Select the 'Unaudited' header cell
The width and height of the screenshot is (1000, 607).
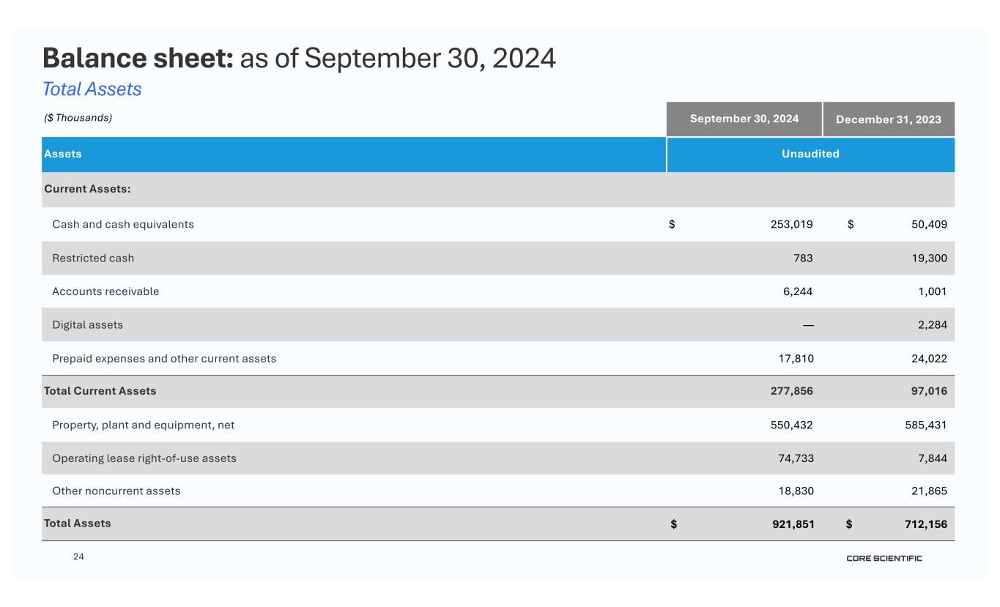point(810,154)
